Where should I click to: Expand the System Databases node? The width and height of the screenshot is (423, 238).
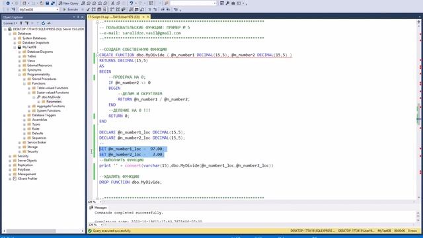15,38
